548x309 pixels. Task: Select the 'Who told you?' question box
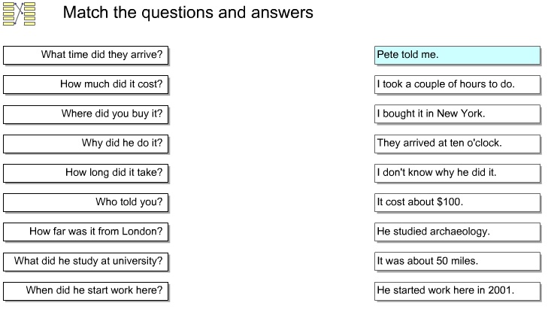click(86, 202)
